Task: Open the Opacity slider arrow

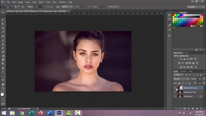Action: (204, 79)
